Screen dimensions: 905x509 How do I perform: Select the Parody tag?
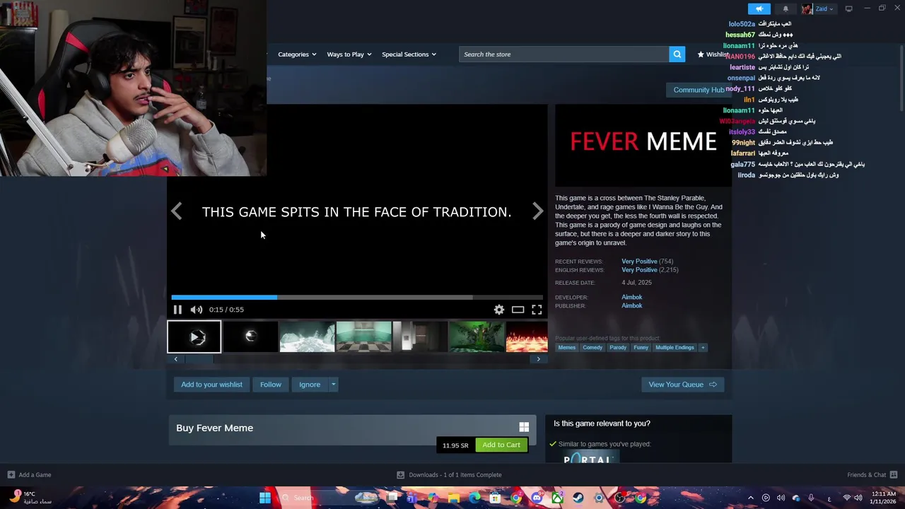(618, 348)
